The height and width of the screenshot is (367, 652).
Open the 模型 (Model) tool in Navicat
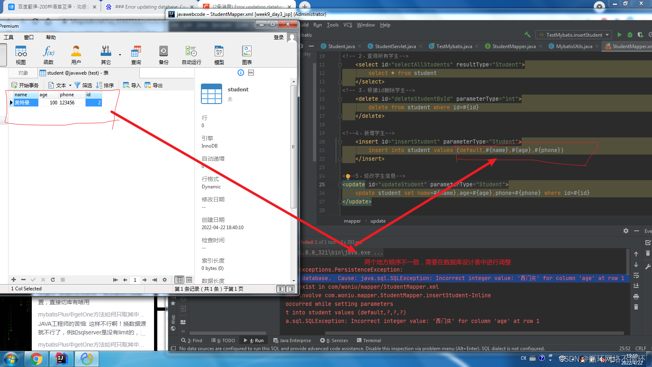[219, 54]
